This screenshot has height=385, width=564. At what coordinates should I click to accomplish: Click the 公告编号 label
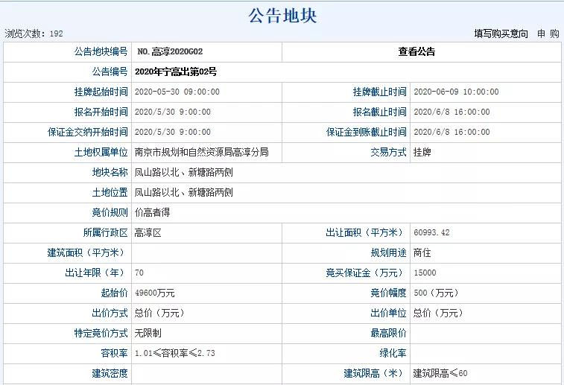pyautogui.click(x=110, y=72)
